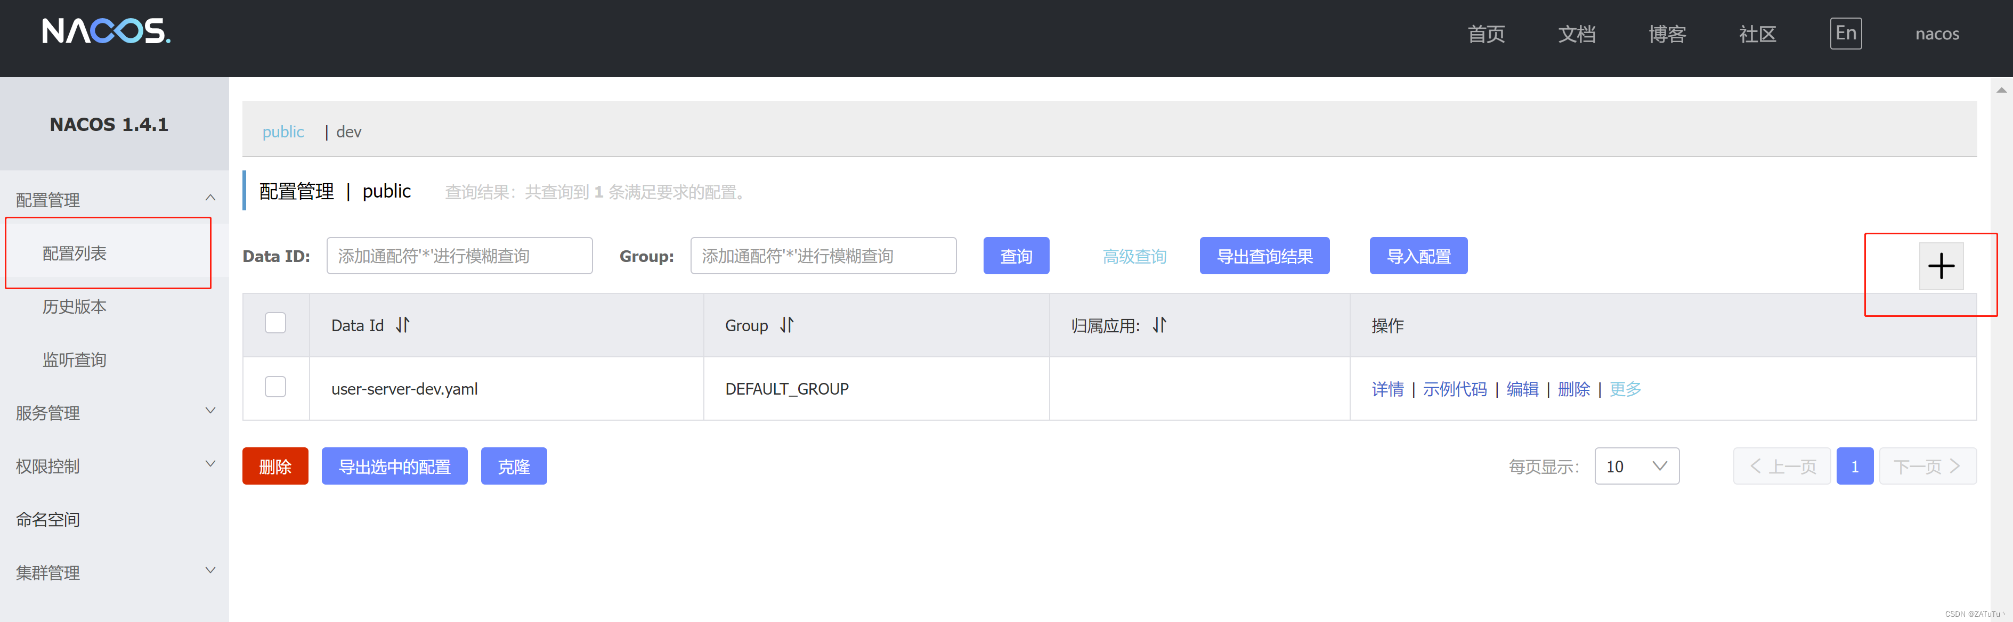Viewport: 2013px width, 622px height.
Task: Open 文档 in the top navigation
Action: [1577, 34]
